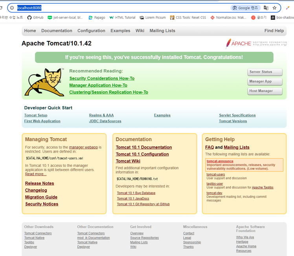Open Security Considerations How-To link

coord(102,78)
